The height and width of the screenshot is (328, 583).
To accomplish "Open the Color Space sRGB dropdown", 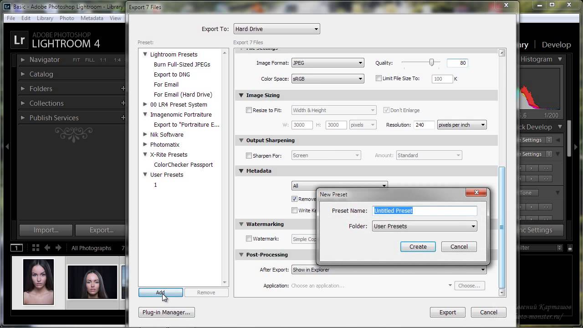I will [327, 79].
